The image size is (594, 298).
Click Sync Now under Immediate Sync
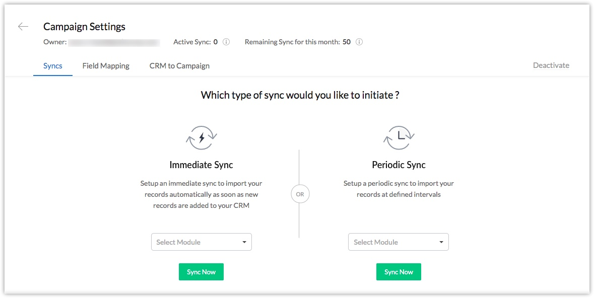point(201,272)
